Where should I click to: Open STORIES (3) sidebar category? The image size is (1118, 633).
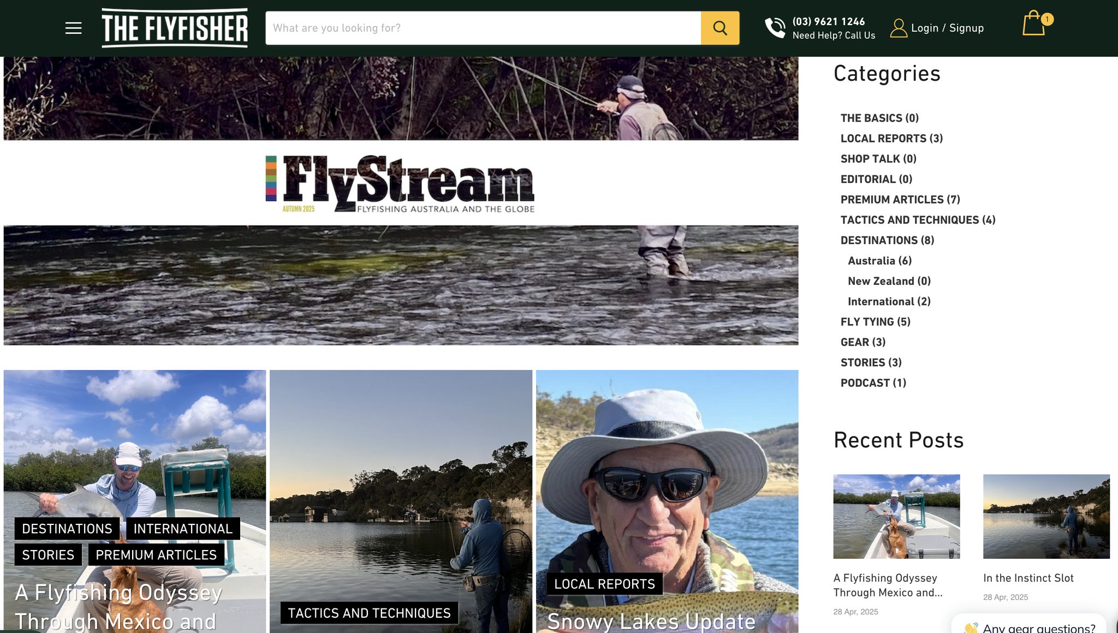pos(871,362)
